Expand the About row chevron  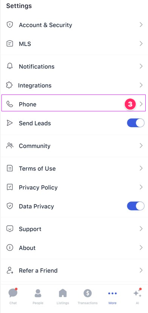141,248
